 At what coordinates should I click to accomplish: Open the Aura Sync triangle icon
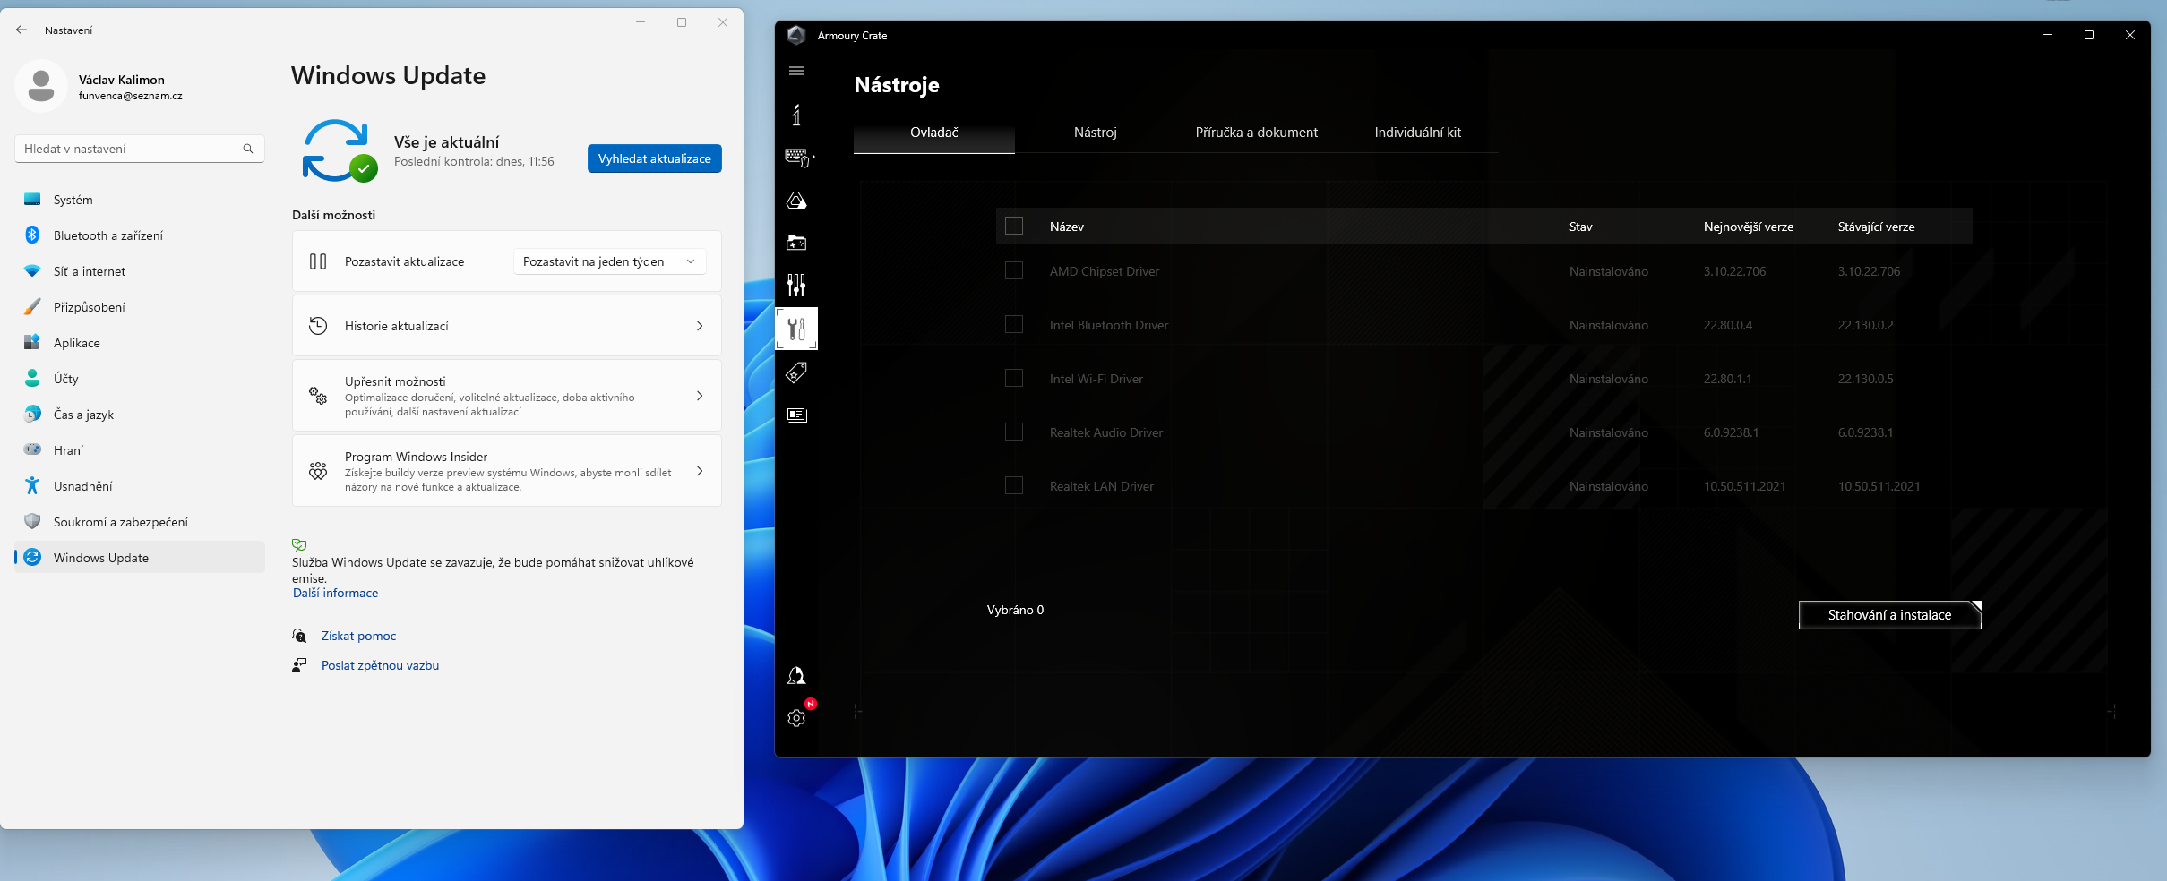796,201
